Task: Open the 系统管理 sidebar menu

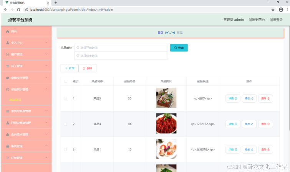Action: (27, 146)
